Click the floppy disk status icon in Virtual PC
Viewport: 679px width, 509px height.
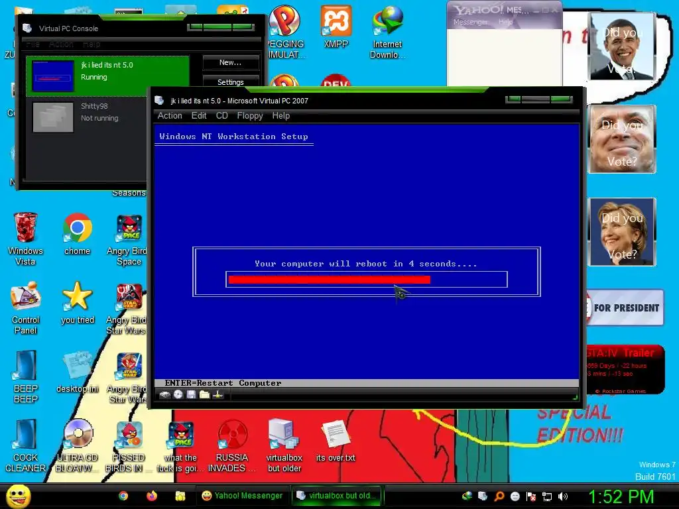click(191, 394)
